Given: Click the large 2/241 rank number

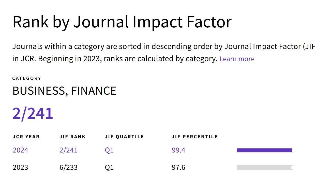Looking at the screenshot, I should click(33, 113).
